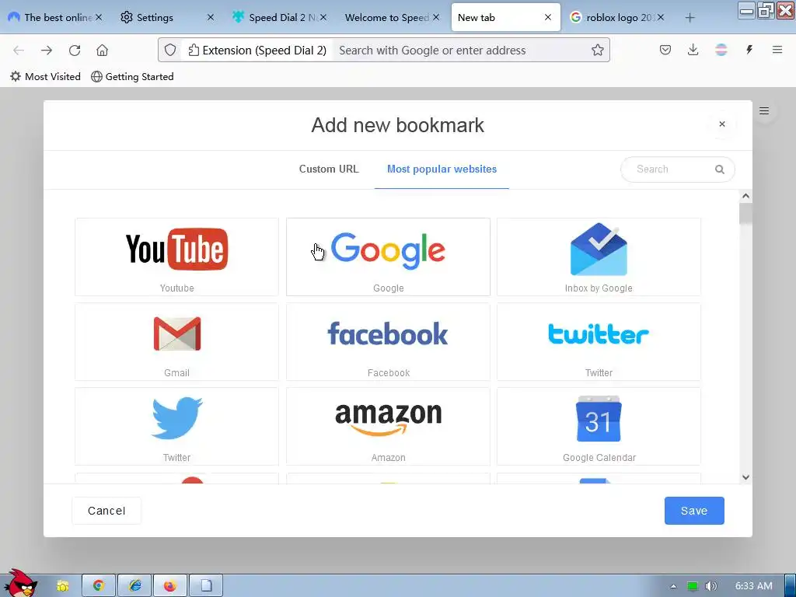Pick the Amazon website tile

coord(388,427)
